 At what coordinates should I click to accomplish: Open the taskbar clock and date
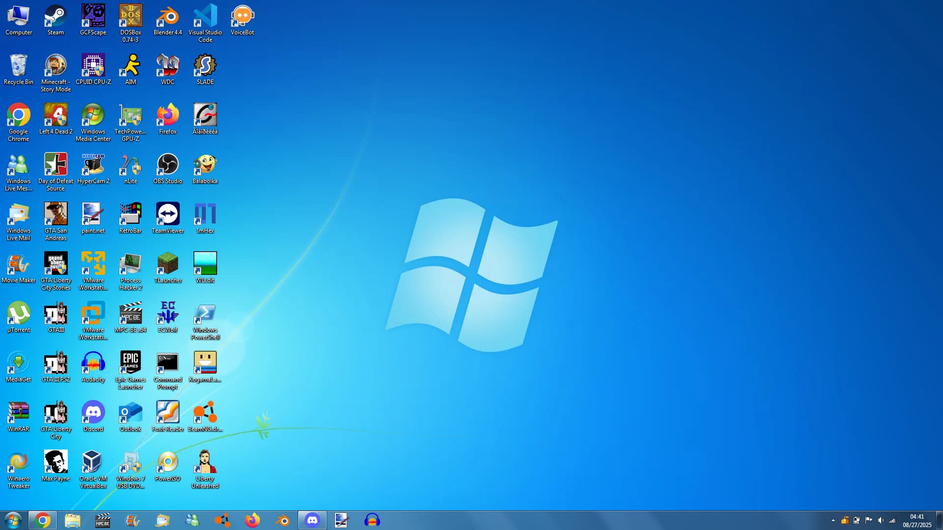pos(917,520)
